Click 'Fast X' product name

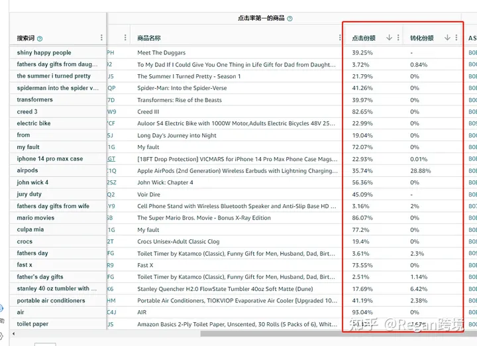pos(145,265)
